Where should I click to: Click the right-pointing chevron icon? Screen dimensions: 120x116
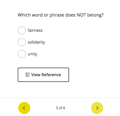pyautogui.click(x=97, y=108)
